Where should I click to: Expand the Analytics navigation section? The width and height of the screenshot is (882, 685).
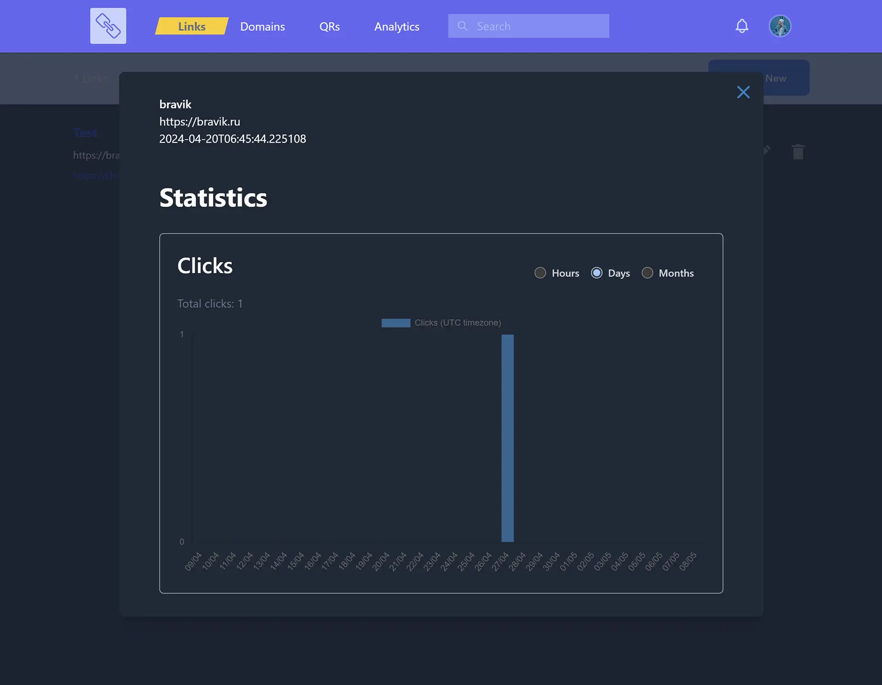(x=396, y=26)
